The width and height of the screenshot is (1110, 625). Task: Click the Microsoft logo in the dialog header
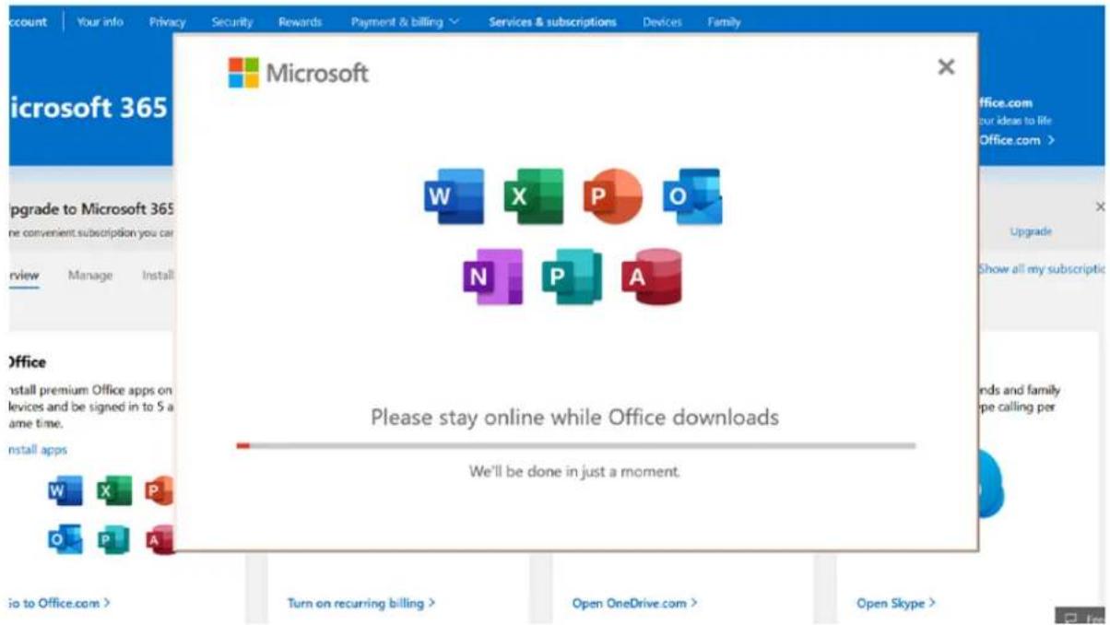point(299,73)
